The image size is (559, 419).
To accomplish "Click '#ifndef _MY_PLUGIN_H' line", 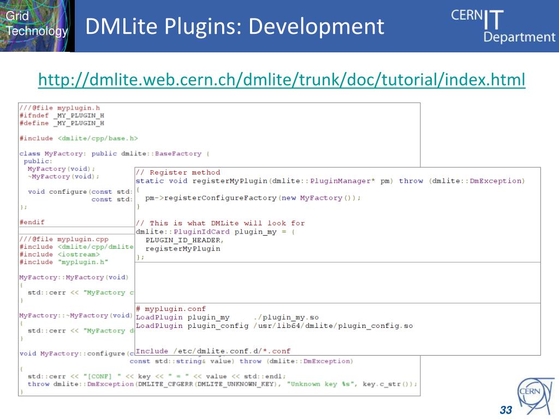I will point(62,116).
